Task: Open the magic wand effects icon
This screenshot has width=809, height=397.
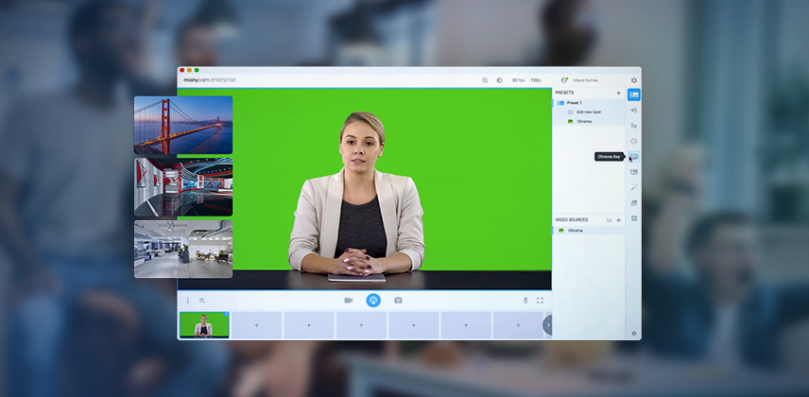Action: pos(634,187)
